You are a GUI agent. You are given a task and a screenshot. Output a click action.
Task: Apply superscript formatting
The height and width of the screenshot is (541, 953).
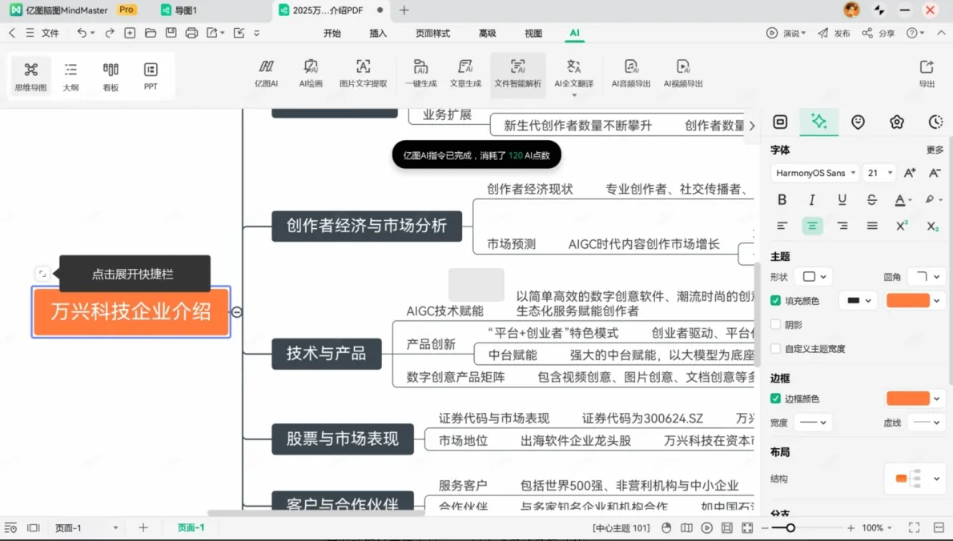pos(902,226)
